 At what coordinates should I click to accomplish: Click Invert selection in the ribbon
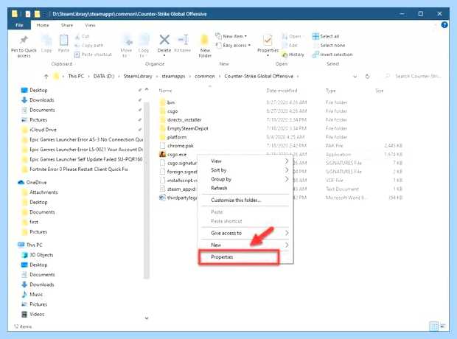click(332, 55)
